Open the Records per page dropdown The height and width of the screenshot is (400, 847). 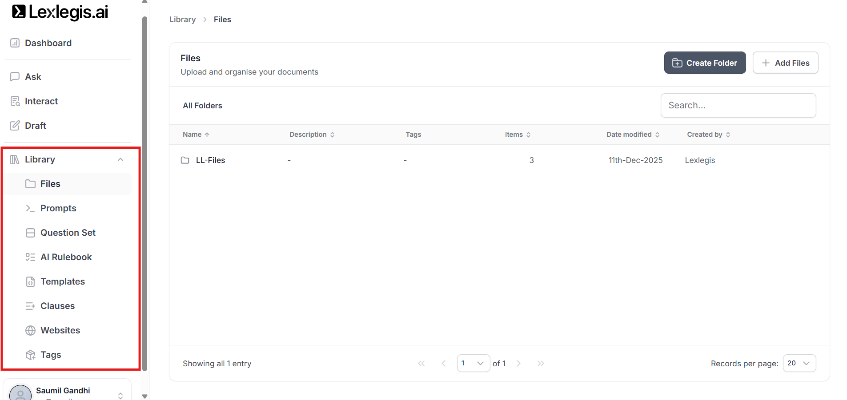[799, 363]
